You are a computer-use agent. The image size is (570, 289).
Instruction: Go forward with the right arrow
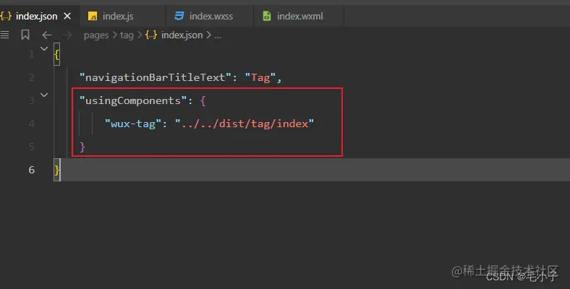(x=67, y=35)
